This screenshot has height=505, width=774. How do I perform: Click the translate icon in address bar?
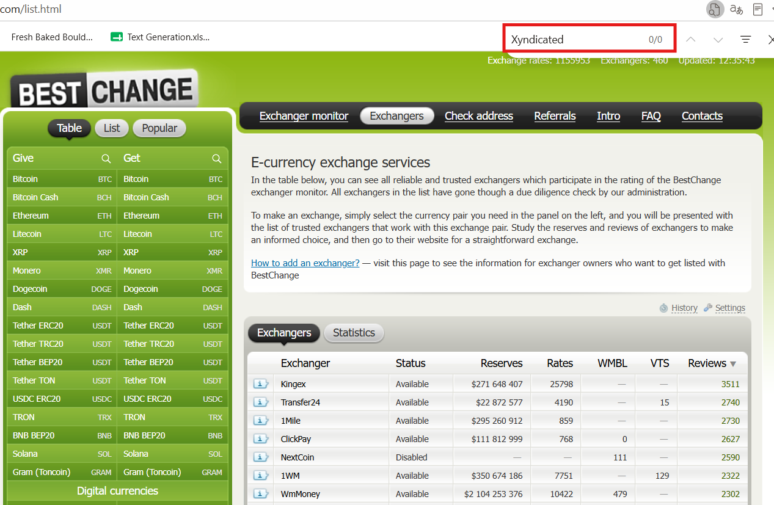(736, 9)
